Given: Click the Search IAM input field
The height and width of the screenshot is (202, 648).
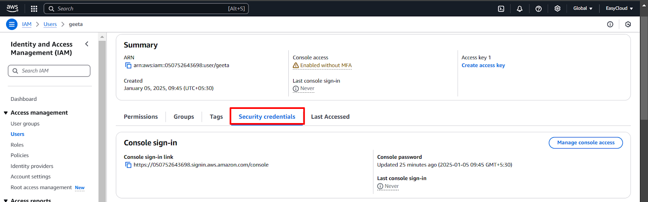Looking at the screenshot, I should coord(49,71).
